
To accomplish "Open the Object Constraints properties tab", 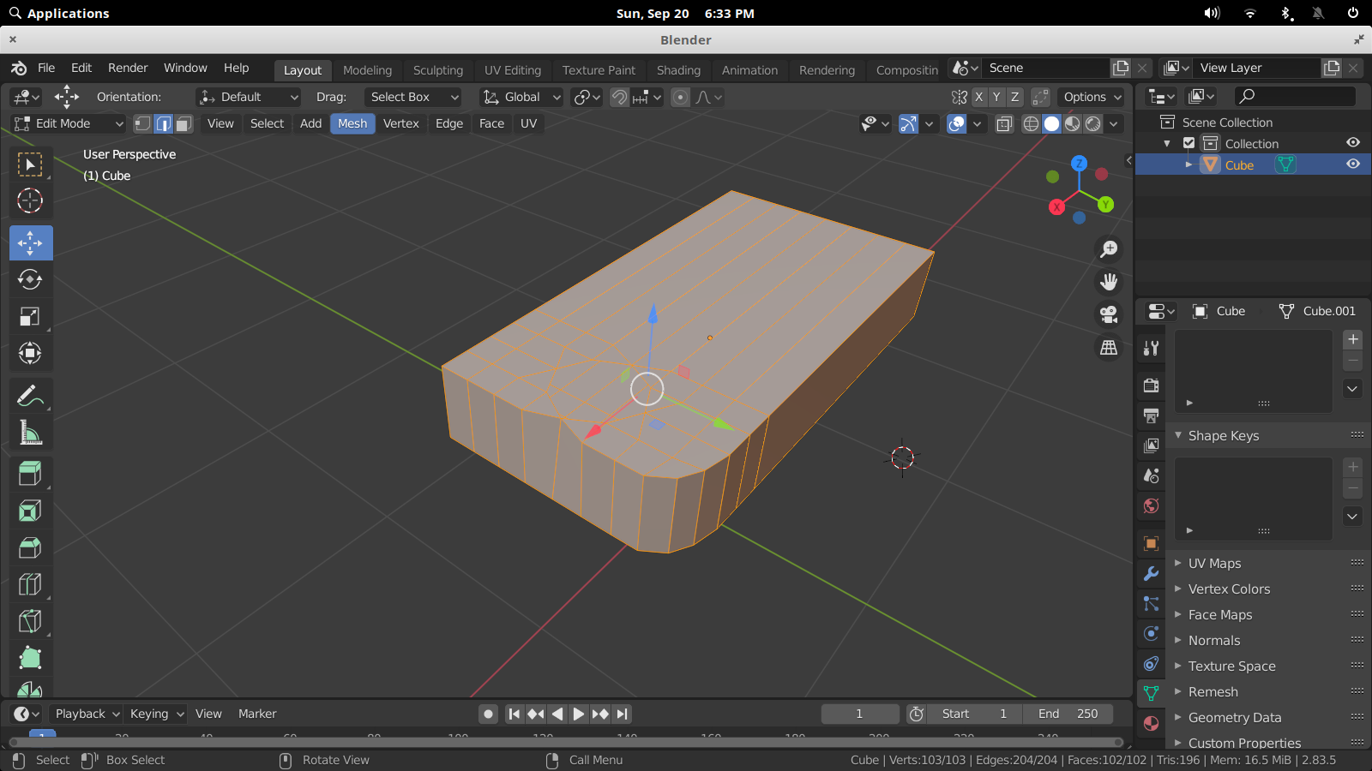I will pos(1151,663).
